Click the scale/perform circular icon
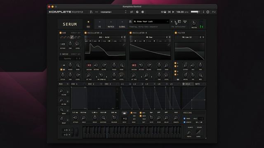This screenshot has width=264, height=148. 137,12
